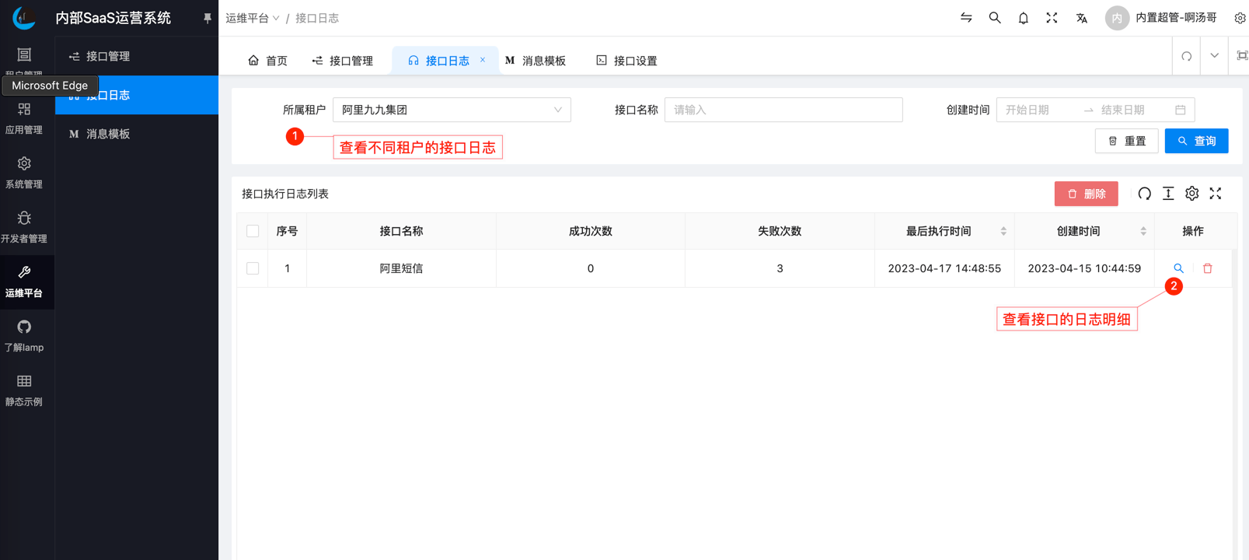
Task: Click the notification bell icon
Action: pyautogui.click(x=1023, y=18)
